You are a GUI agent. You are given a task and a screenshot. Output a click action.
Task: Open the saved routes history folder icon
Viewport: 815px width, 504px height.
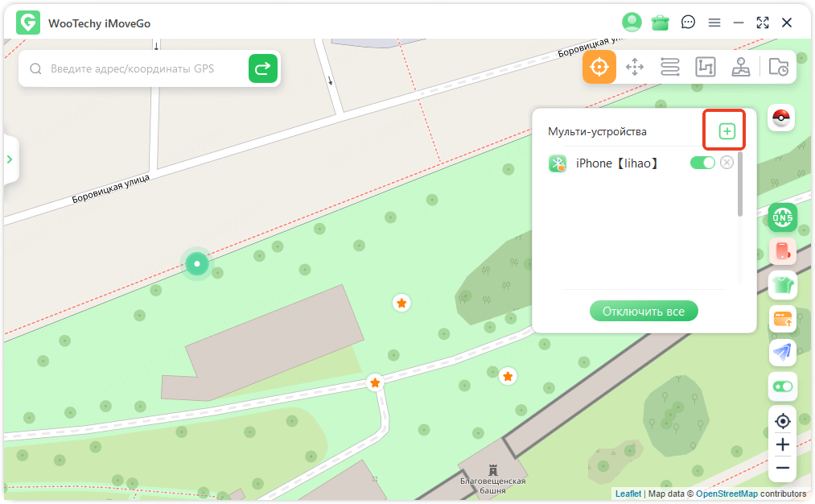(x=778, y=67)
